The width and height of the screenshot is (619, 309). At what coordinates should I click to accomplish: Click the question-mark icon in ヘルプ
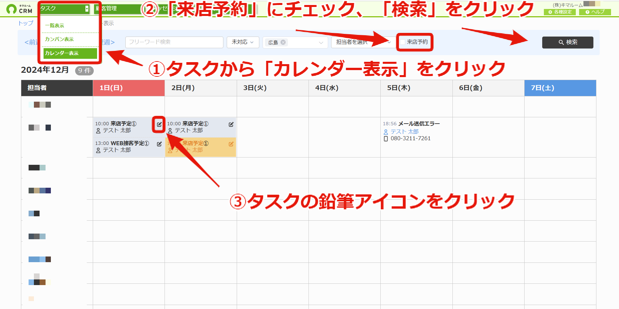[x=587, y=12]
